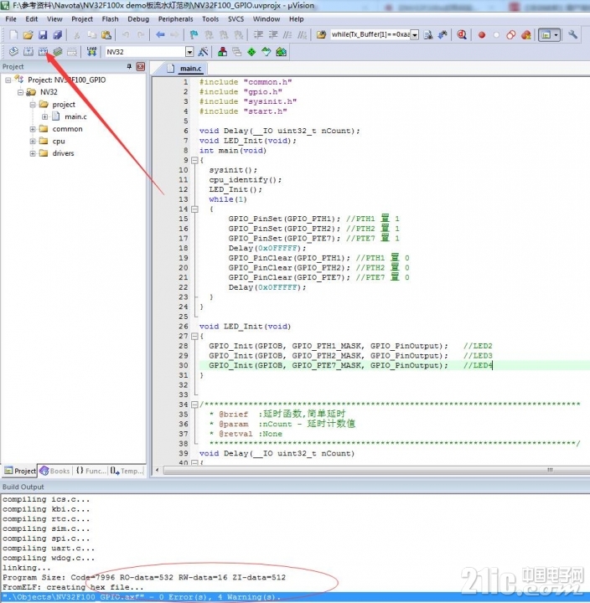Select the Project panel tab
590x603 pixels.
click(20, 471)
